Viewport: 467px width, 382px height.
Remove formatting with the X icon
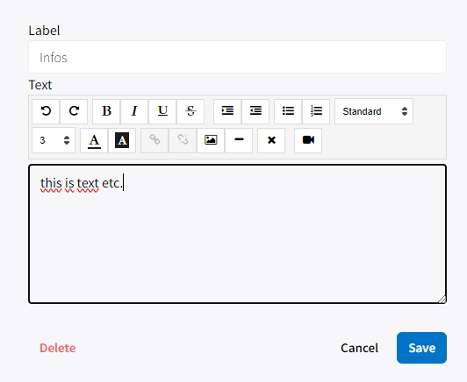(271, 140)
